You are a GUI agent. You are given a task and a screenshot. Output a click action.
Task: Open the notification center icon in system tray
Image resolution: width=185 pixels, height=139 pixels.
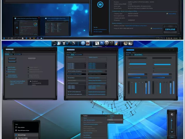[180, 38]
